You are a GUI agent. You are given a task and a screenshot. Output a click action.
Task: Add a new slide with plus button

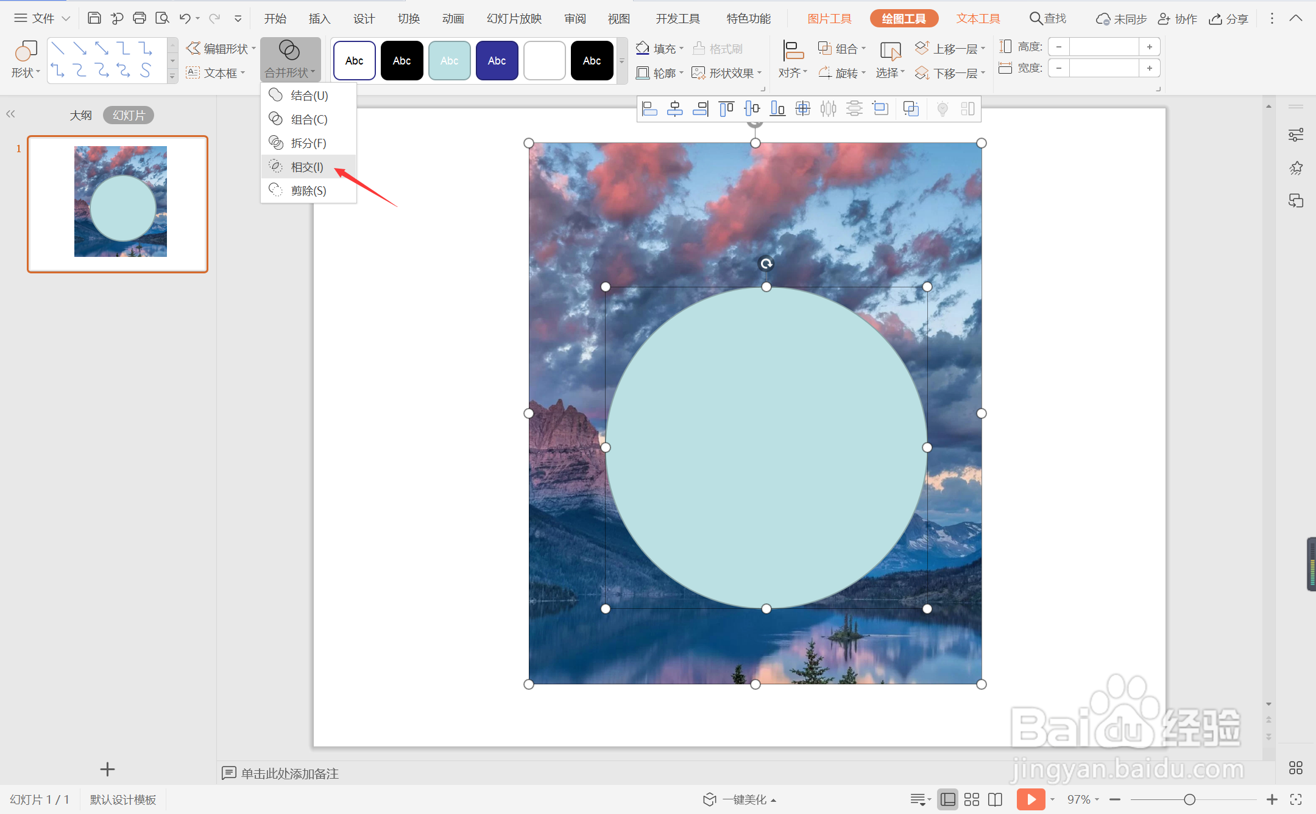point(107,770)
